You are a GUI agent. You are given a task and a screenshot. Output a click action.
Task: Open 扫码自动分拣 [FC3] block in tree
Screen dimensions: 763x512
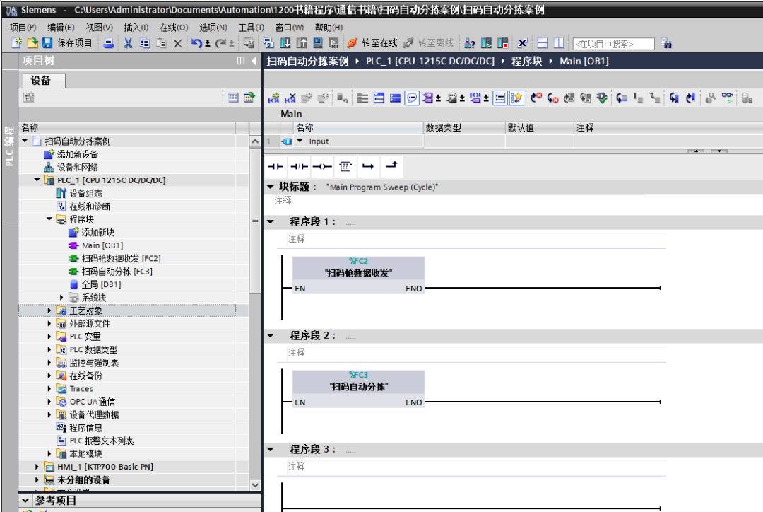(117, 272)
